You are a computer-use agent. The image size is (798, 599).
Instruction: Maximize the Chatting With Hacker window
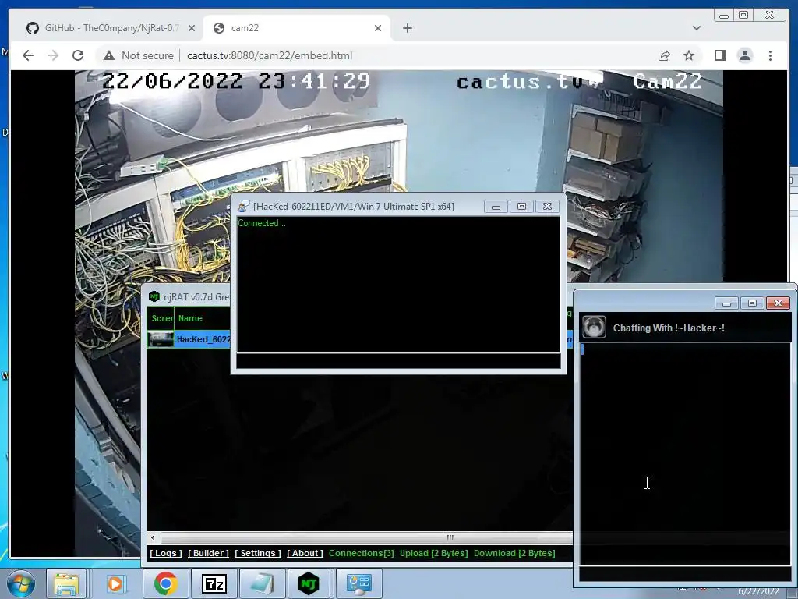752,303
